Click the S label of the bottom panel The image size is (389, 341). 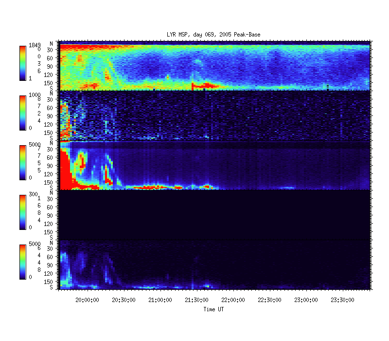click(51, 287)
